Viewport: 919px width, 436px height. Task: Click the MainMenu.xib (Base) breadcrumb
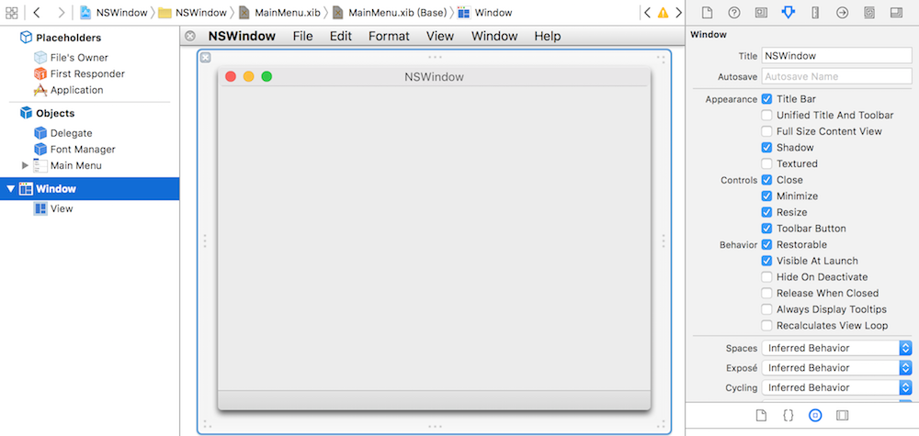(389, 12)
